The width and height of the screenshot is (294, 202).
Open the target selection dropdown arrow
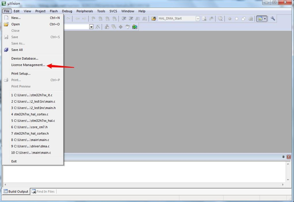(91, 27)
